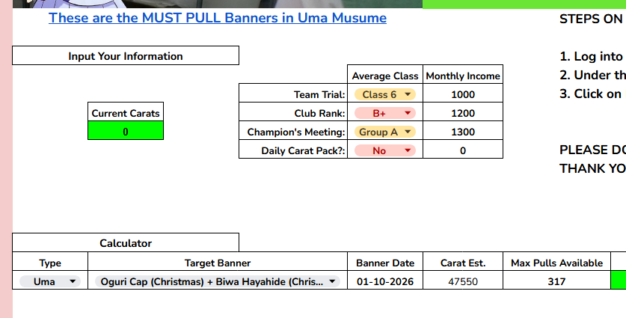Screen dimensions: 626x318
Task: Select the '2. Under th' step text
Action: [x=592, y=75]
